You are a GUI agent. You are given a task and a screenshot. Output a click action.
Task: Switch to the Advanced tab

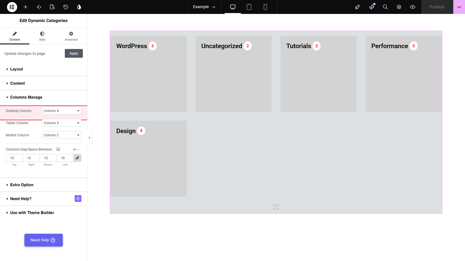[x=71, y=36]
